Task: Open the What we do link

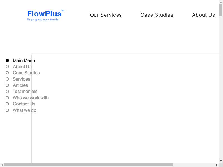Action: 25,110
